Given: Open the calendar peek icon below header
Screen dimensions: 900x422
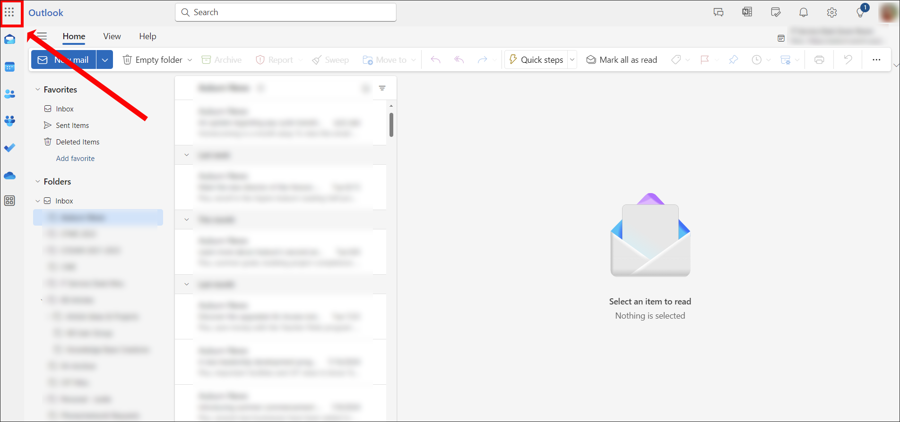Looking at the screenshot, I should pyautogui.click(x=781, y=38).
